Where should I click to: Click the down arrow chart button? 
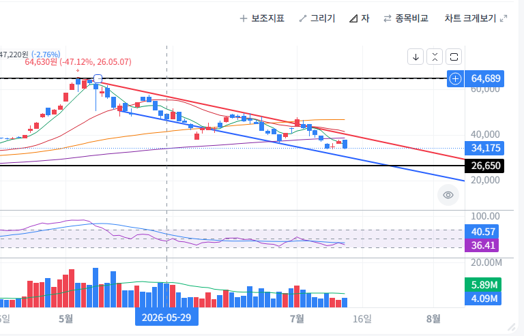point(416,57)
